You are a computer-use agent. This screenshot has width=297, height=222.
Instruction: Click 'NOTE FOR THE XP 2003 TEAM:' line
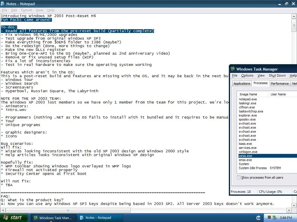tap(31, 99)
